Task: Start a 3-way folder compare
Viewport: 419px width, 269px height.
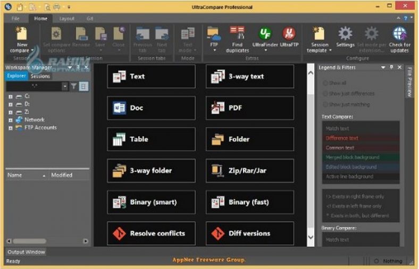Action: [151, 171]
